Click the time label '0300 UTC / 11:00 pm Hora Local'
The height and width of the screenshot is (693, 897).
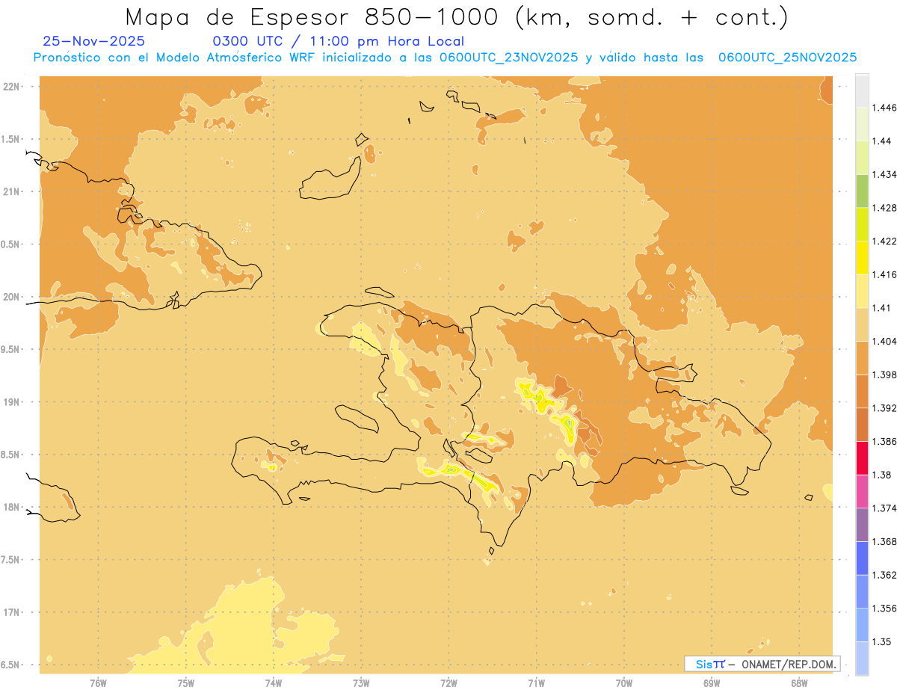tap(339, 42)
